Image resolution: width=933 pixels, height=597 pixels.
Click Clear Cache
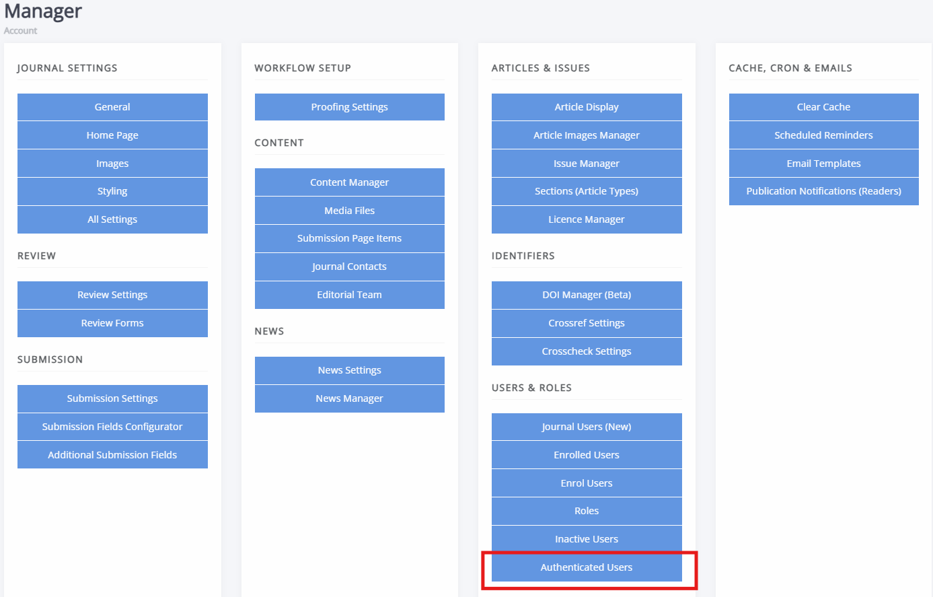coord(824,107)
